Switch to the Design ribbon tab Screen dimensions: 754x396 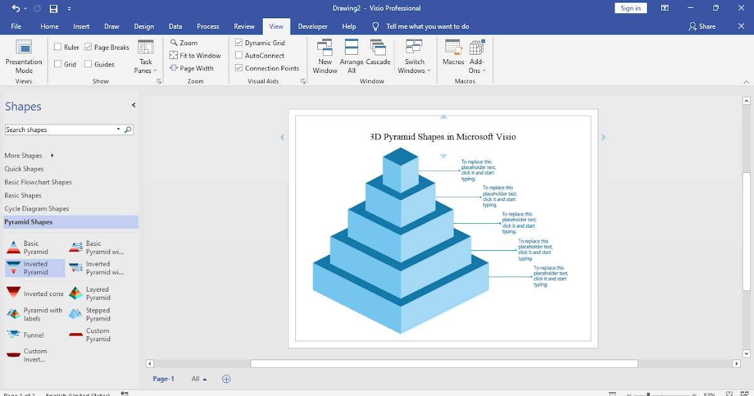(144, 26)
